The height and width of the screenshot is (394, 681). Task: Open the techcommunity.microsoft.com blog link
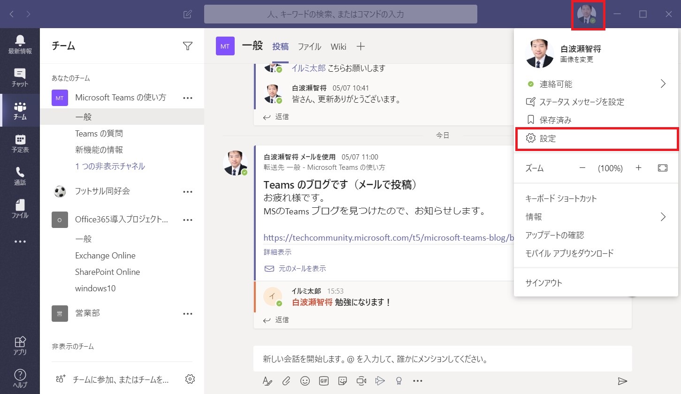click(389, 237)
